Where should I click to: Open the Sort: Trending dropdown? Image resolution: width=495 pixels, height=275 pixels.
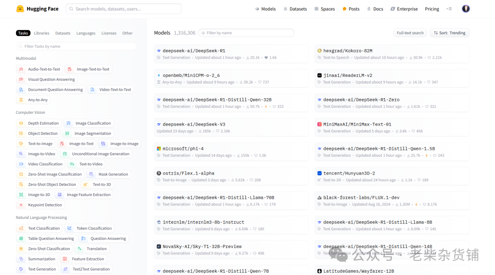click(450, 33)
